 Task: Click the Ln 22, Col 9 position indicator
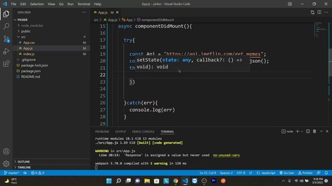[208, 173]
